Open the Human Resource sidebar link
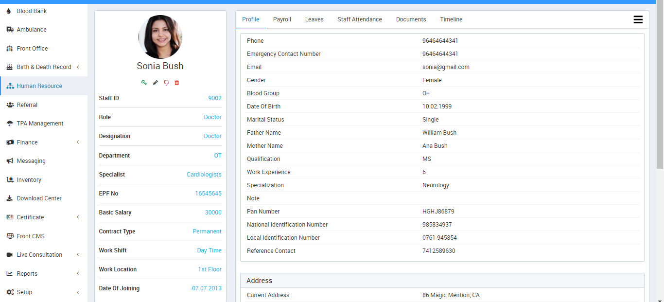Screen dimensions: 664x302 (x=39, y=86)
